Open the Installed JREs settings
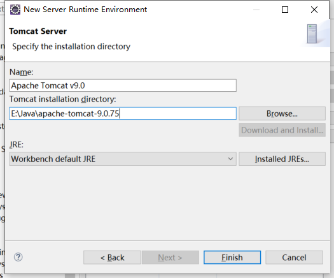Image resolution: width=334 pixels, height=278 pixels. coord(282,159)
